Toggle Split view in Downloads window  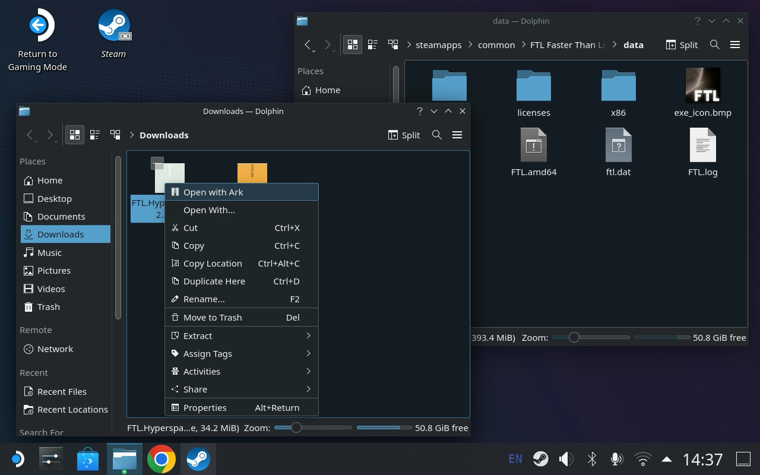(x=404, y=135)
